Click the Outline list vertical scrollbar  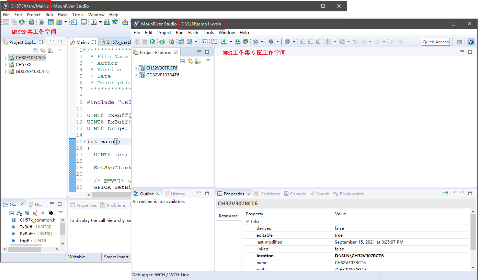coord(62,228)
